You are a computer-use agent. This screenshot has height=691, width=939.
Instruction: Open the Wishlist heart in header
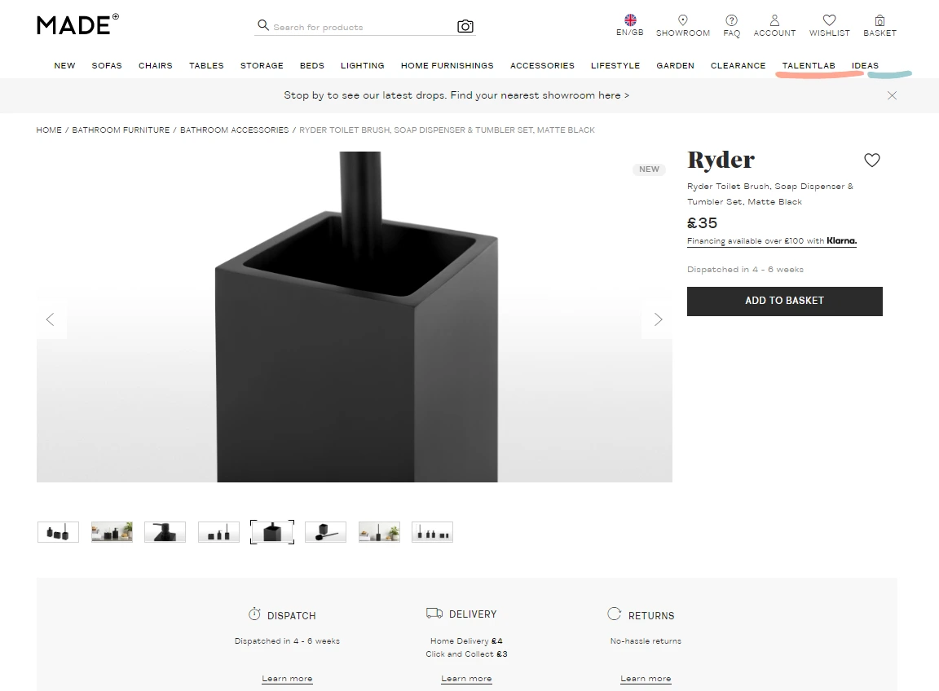point(830,20)
